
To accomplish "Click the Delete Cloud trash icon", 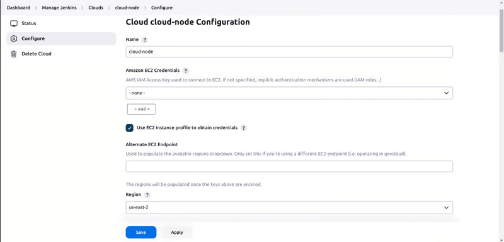I will tap(13, 54).
